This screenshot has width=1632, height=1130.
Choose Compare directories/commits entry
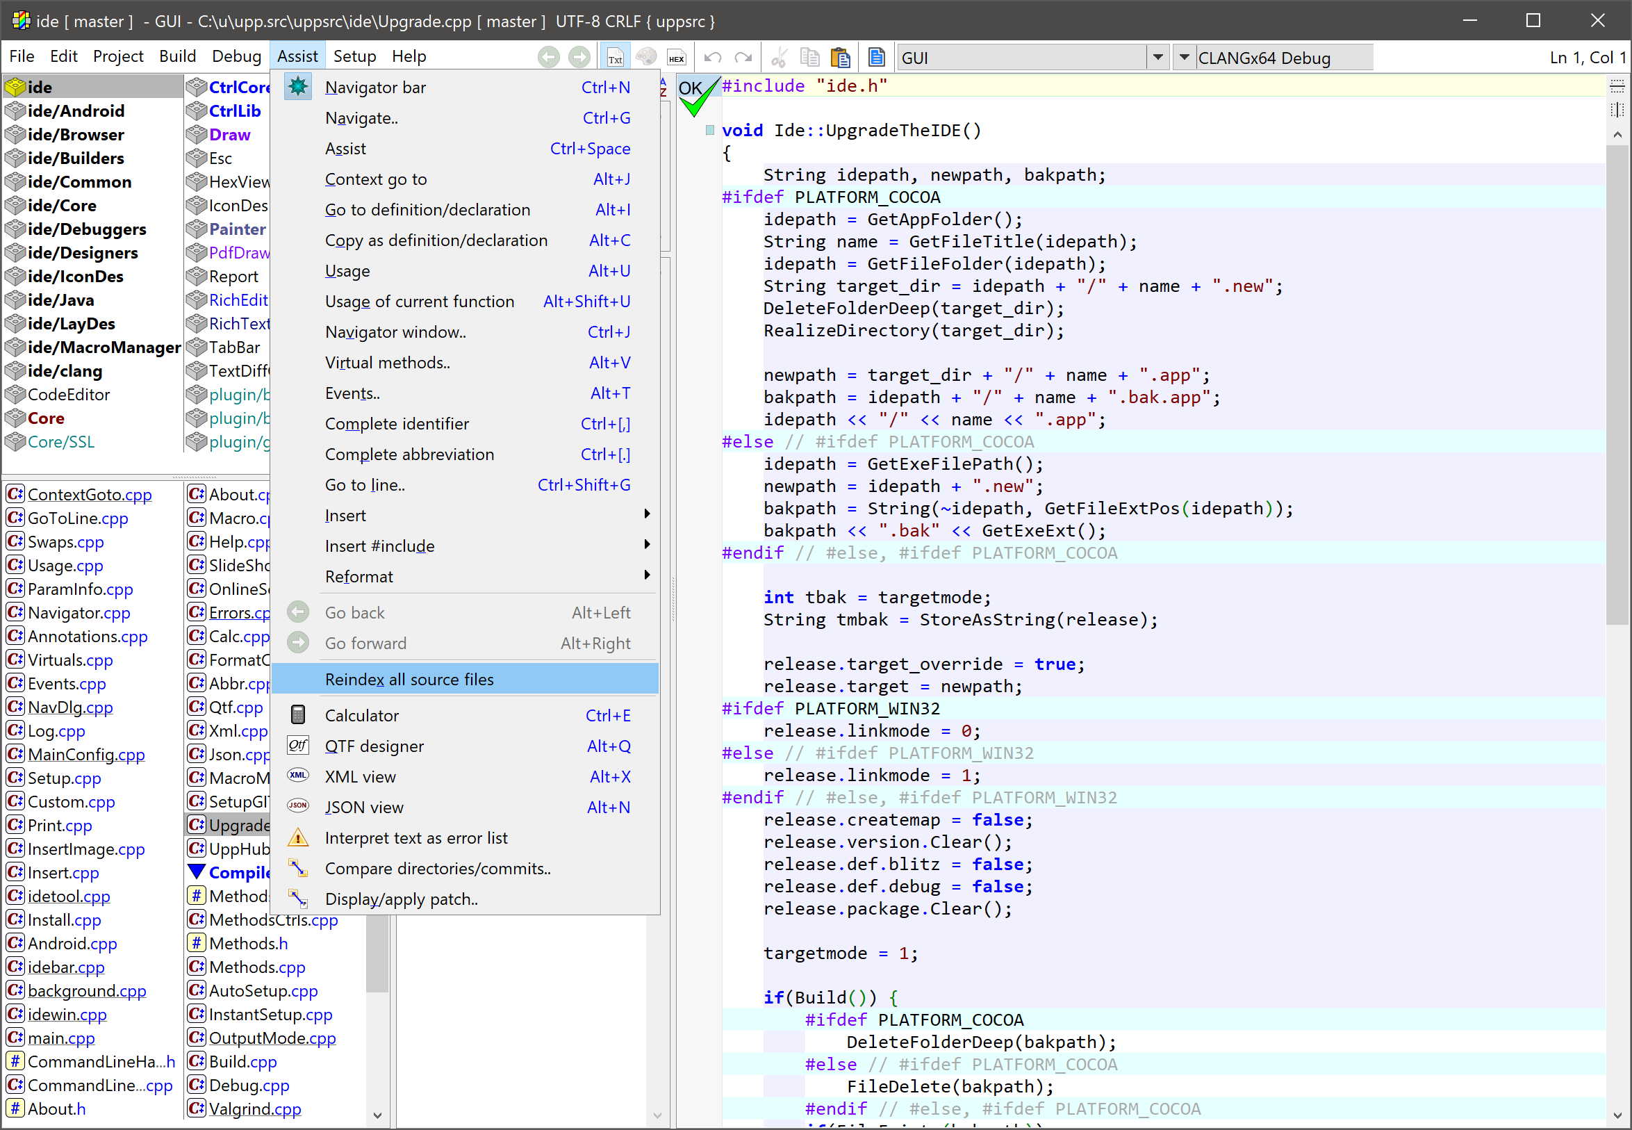[x=438, y=868]
